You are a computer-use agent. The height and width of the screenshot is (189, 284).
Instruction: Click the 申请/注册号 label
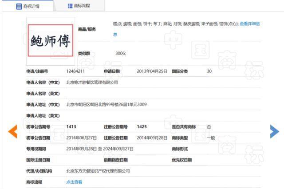pos(37,71)
